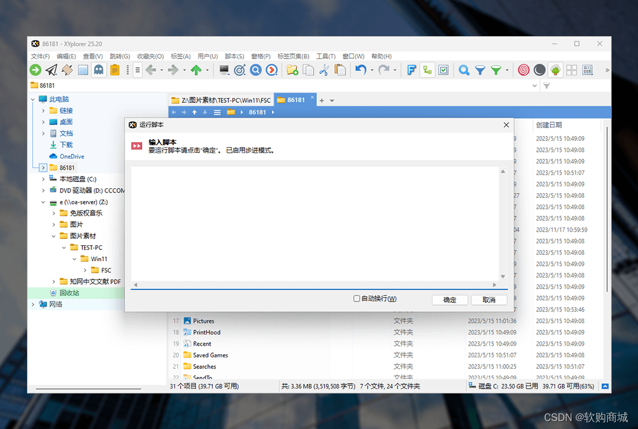Screen dimensions: 638x429
Task: Click the Copy toolbar icon
Action: click(309, 70)
